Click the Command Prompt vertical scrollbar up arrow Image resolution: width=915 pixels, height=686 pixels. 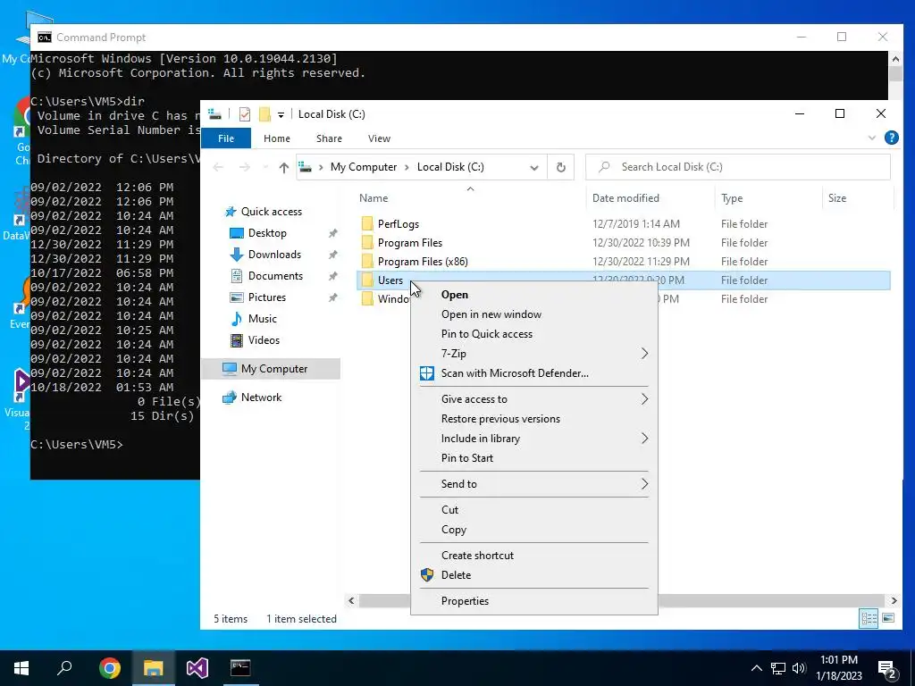click(x=895, y=58)
